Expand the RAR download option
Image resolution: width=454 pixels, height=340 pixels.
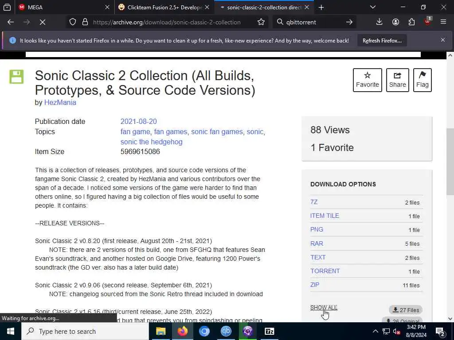click(x=317, y=243)
